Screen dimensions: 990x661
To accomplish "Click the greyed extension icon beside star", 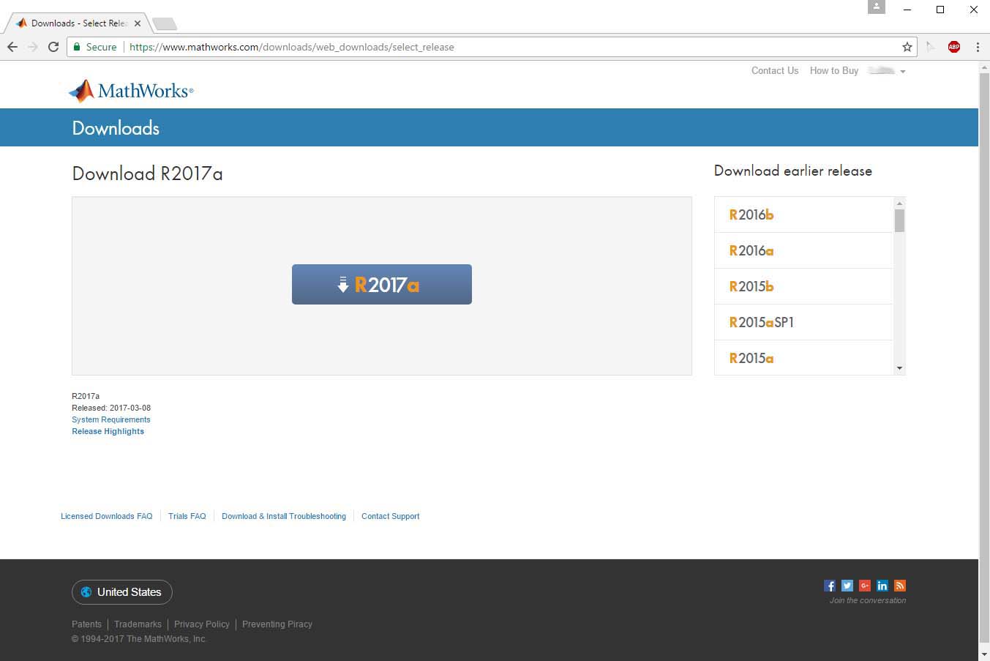I will pyautogui.click(x=930, y=47).
